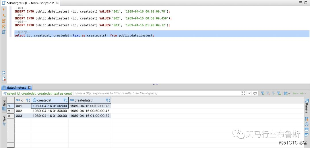Select row number 1 header
The height and width of the screenshot is (148, 310).
[x=11, y=106]
